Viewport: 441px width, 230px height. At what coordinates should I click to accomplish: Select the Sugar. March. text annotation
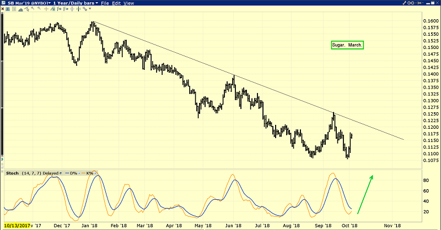[347, 45]
